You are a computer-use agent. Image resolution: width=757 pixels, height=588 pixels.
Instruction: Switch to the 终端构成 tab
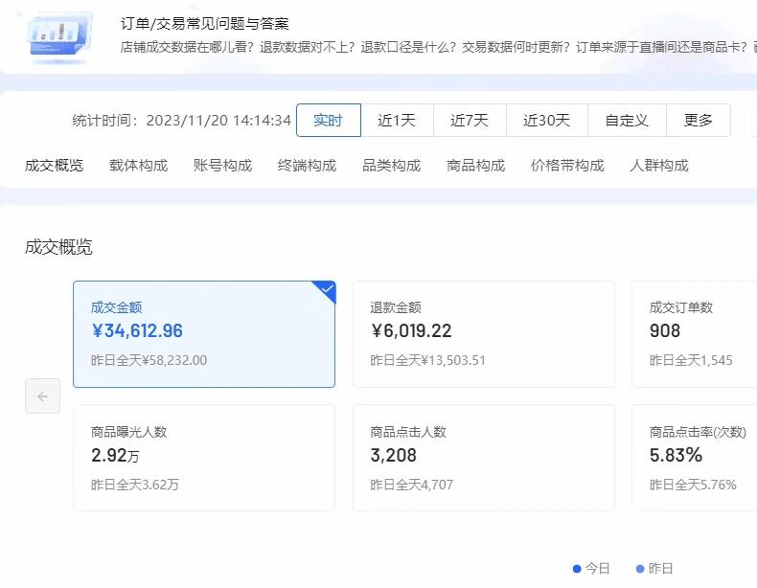307,166
